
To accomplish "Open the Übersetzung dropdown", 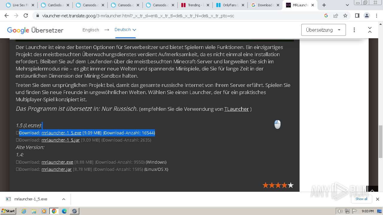I will (x=323, y=30).
